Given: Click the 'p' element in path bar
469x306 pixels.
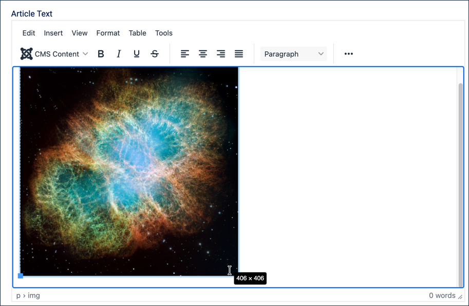Looking at the screenshot, I should [x=18, y=296].
